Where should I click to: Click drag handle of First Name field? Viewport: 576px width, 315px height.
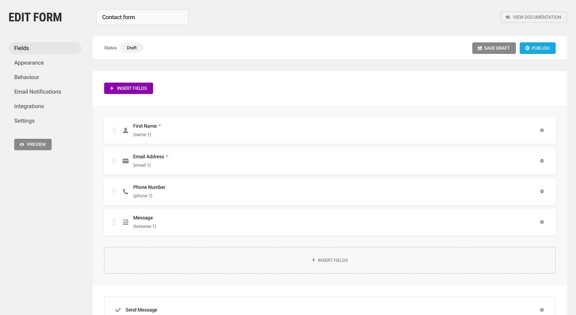pos(114,130)
